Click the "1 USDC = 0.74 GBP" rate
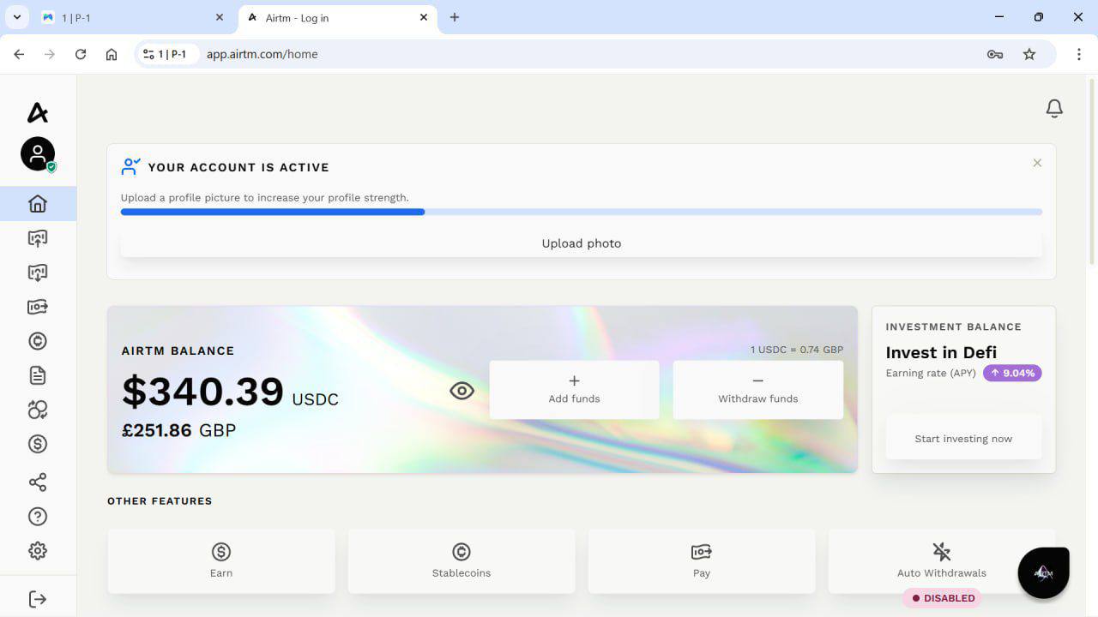The height and width of the screenshot is (617, 1098). pyautogui.click(x=797, y=350)
